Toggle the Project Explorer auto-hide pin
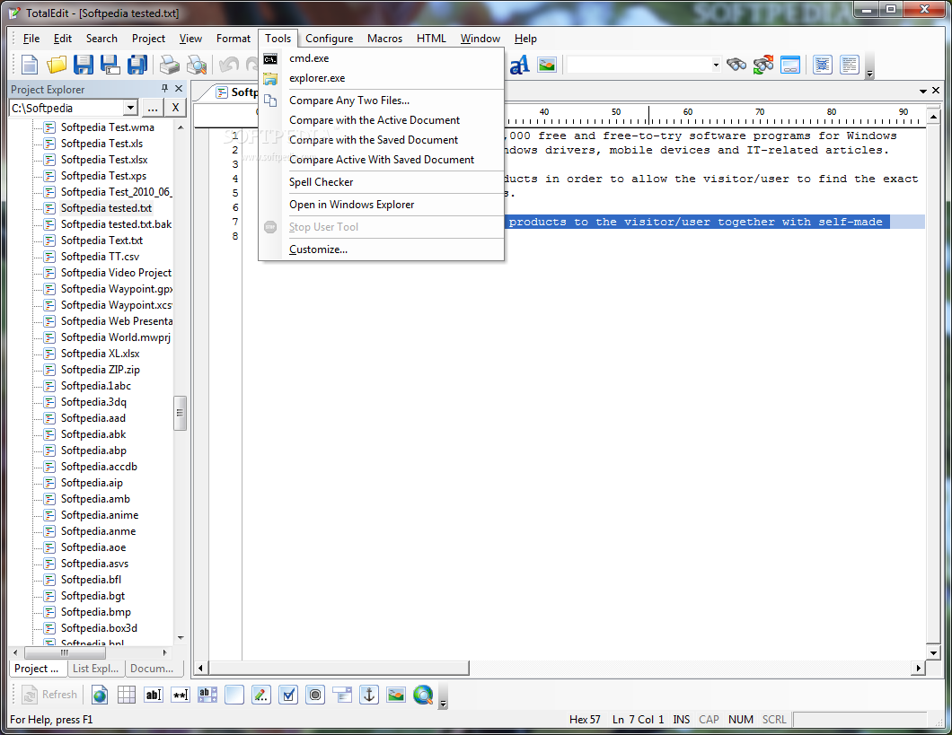The width and height of the screenshot is (952, 735). click(x=164, y=89)
